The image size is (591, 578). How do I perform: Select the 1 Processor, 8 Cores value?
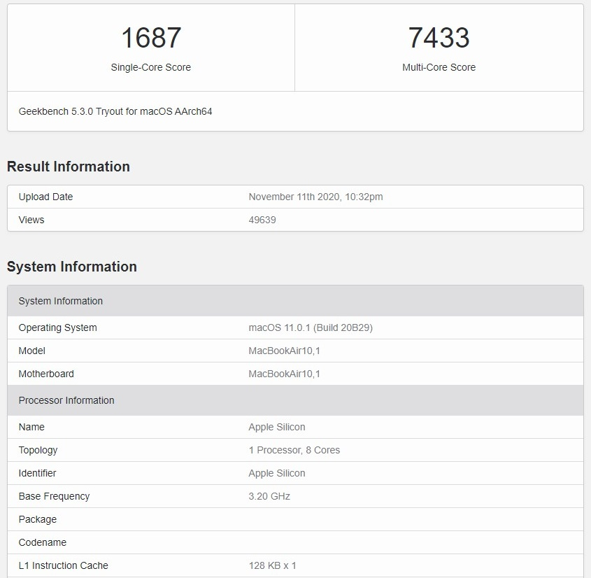tap(294, 450)
